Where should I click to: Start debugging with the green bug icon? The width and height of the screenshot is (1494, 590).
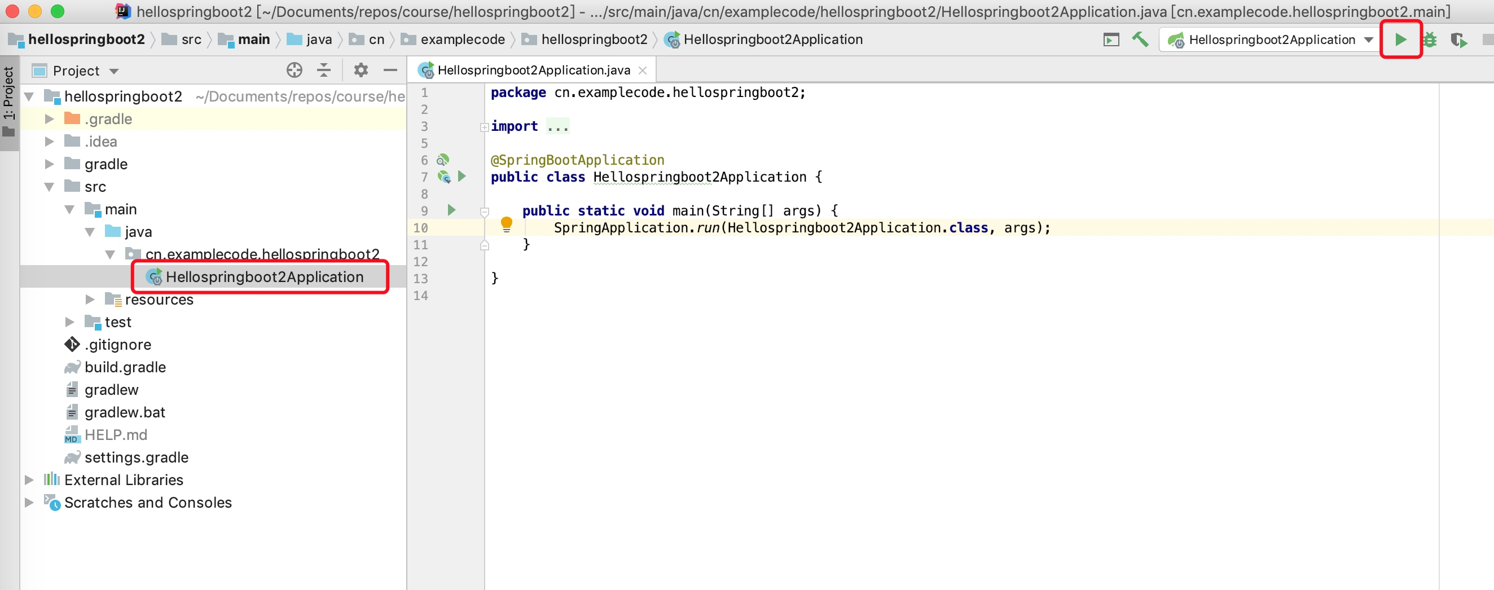point(1429,39)
